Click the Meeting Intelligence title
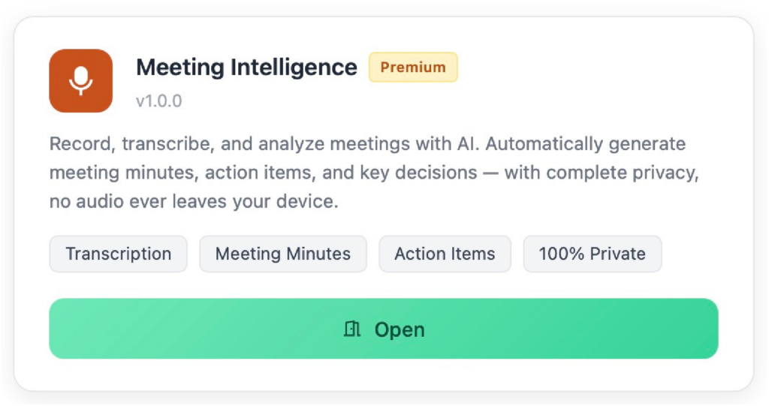 pyautogui.click(x=246, y=68)
